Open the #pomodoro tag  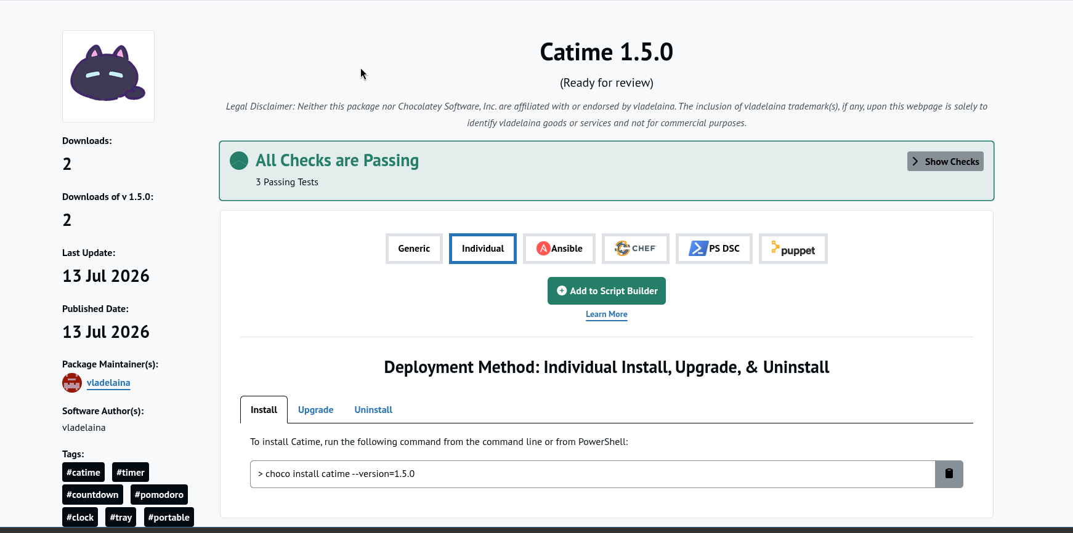pyautogui.click(x=159, y=495)
